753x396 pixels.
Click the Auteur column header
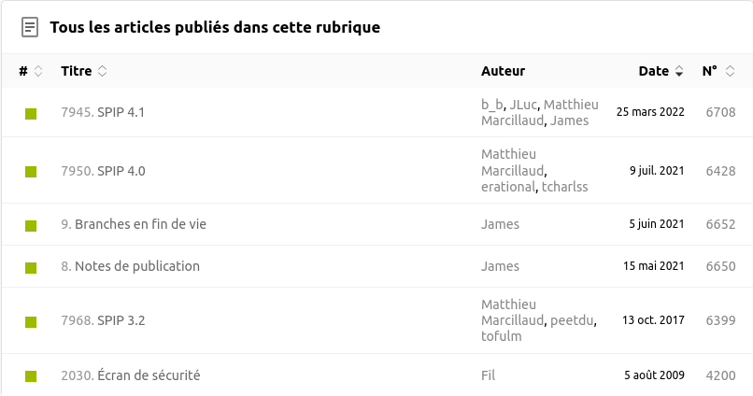503,71
